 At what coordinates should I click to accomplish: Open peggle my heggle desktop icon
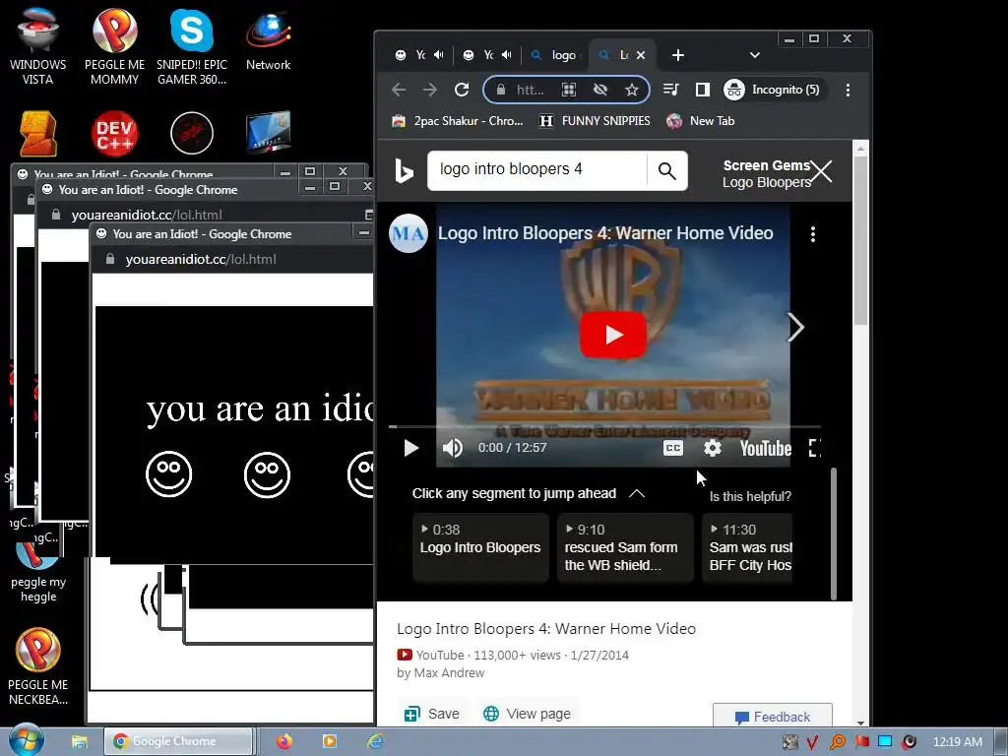[38, 572]
